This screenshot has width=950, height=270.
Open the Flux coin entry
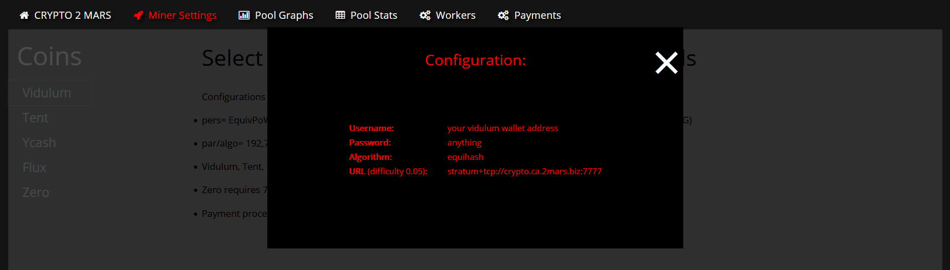(x=34, y=168)
